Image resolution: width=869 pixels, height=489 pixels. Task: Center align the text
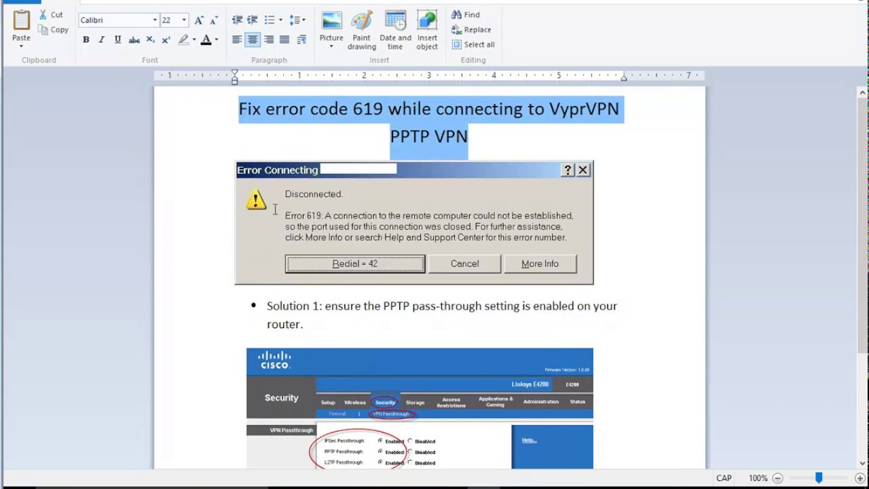point(253,40)
